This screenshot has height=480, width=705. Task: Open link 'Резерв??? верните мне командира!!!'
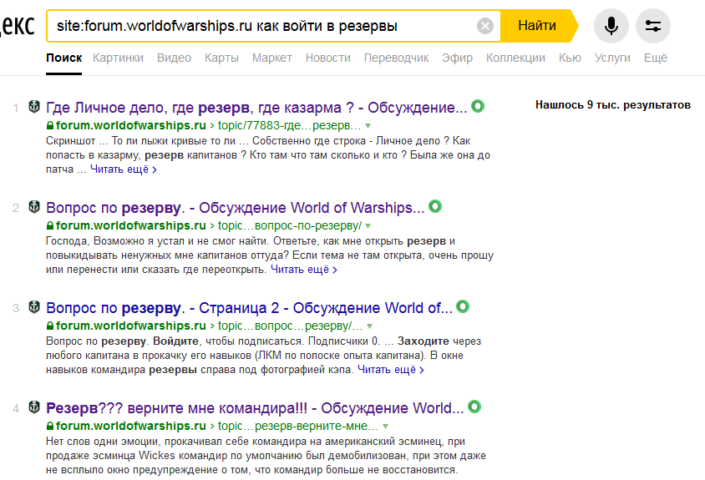tap(177, 408)
